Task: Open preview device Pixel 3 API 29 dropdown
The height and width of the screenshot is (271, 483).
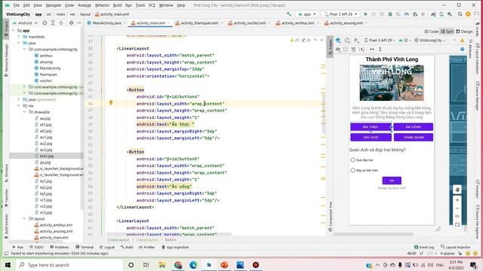Action: [x=380, y=40]
